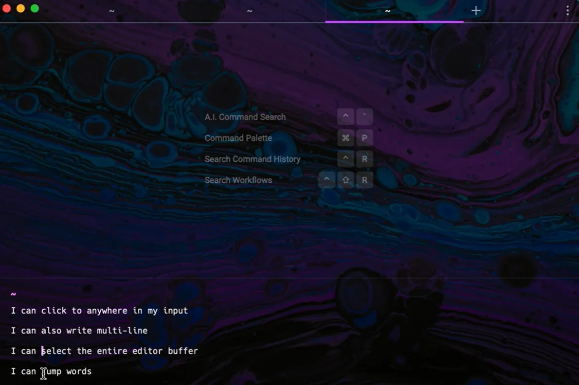This screenshot has width=579, height=385.
Task: Click the line "I can click to anywhere in my input"
Action: pos(99,311)
